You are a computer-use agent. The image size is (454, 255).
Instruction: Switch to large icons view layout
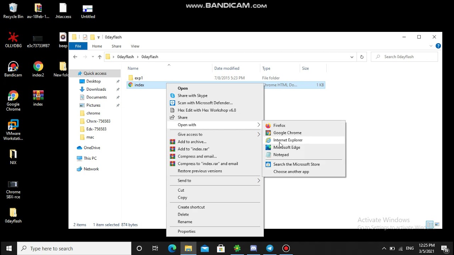coord(437,225)
